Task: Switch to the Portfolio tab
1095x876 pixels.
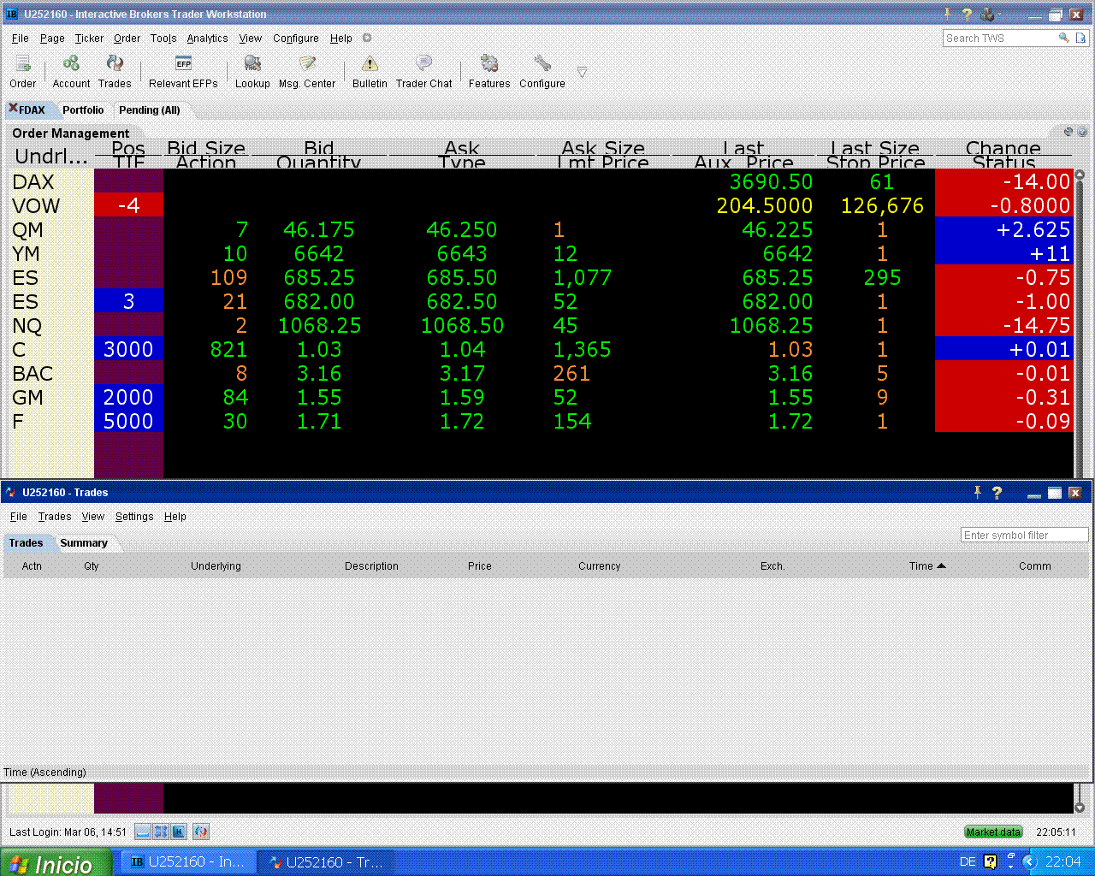Action: pyautogui.click(x=83, y=110)
